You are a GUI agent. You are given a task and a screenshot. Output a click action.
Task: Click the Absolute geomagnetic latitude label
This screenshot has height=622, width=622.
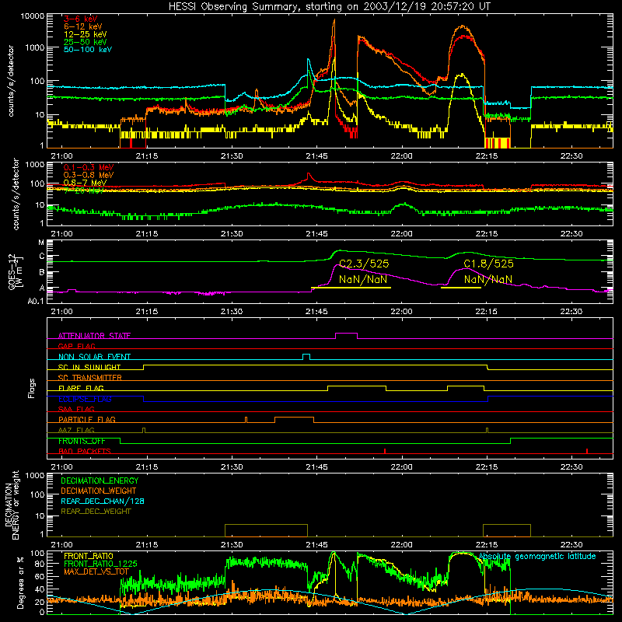(x=537, y=557)
